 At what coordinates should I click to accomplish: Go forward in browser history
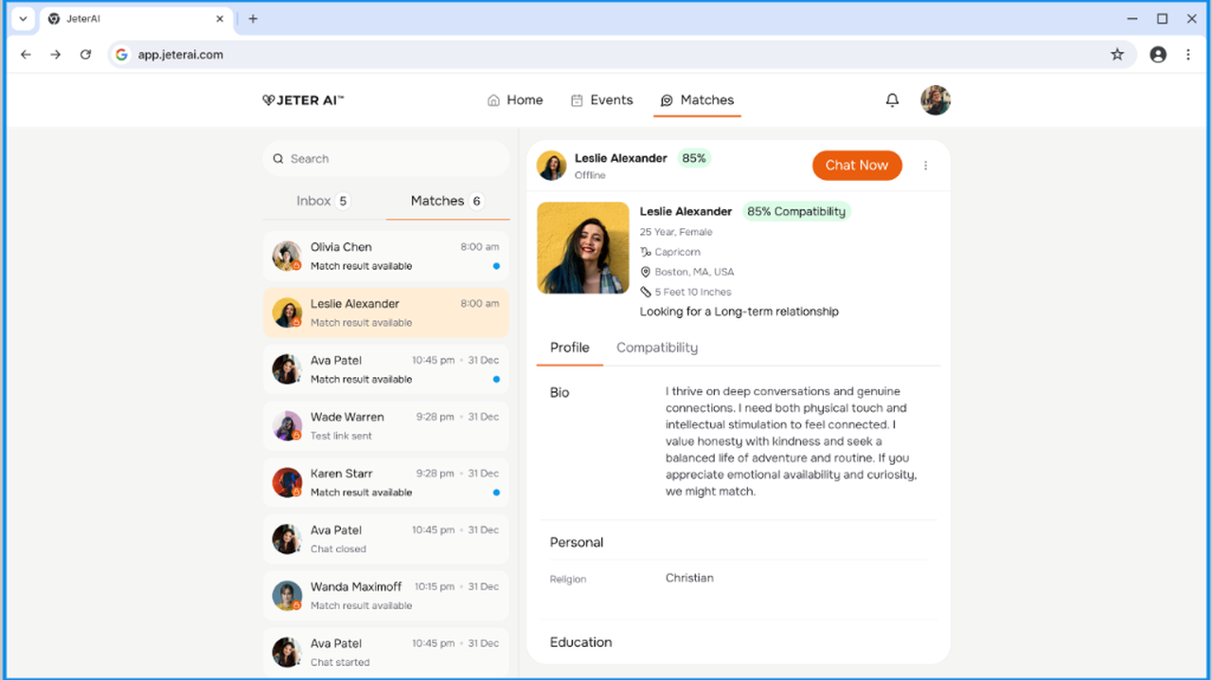tap(56, 55)
